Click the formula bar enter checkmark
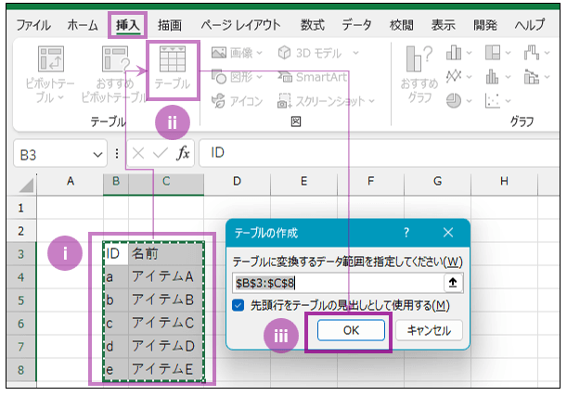The image size is (567, 396). tap(161, 154)
